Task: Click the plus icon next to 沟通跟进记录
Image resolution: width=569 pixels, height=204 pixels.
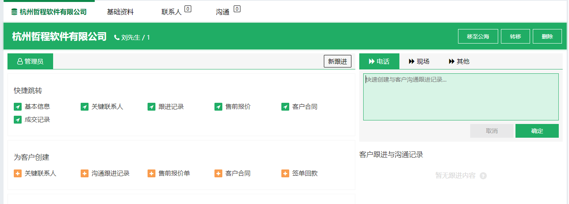Action: [x=85, y=173]
